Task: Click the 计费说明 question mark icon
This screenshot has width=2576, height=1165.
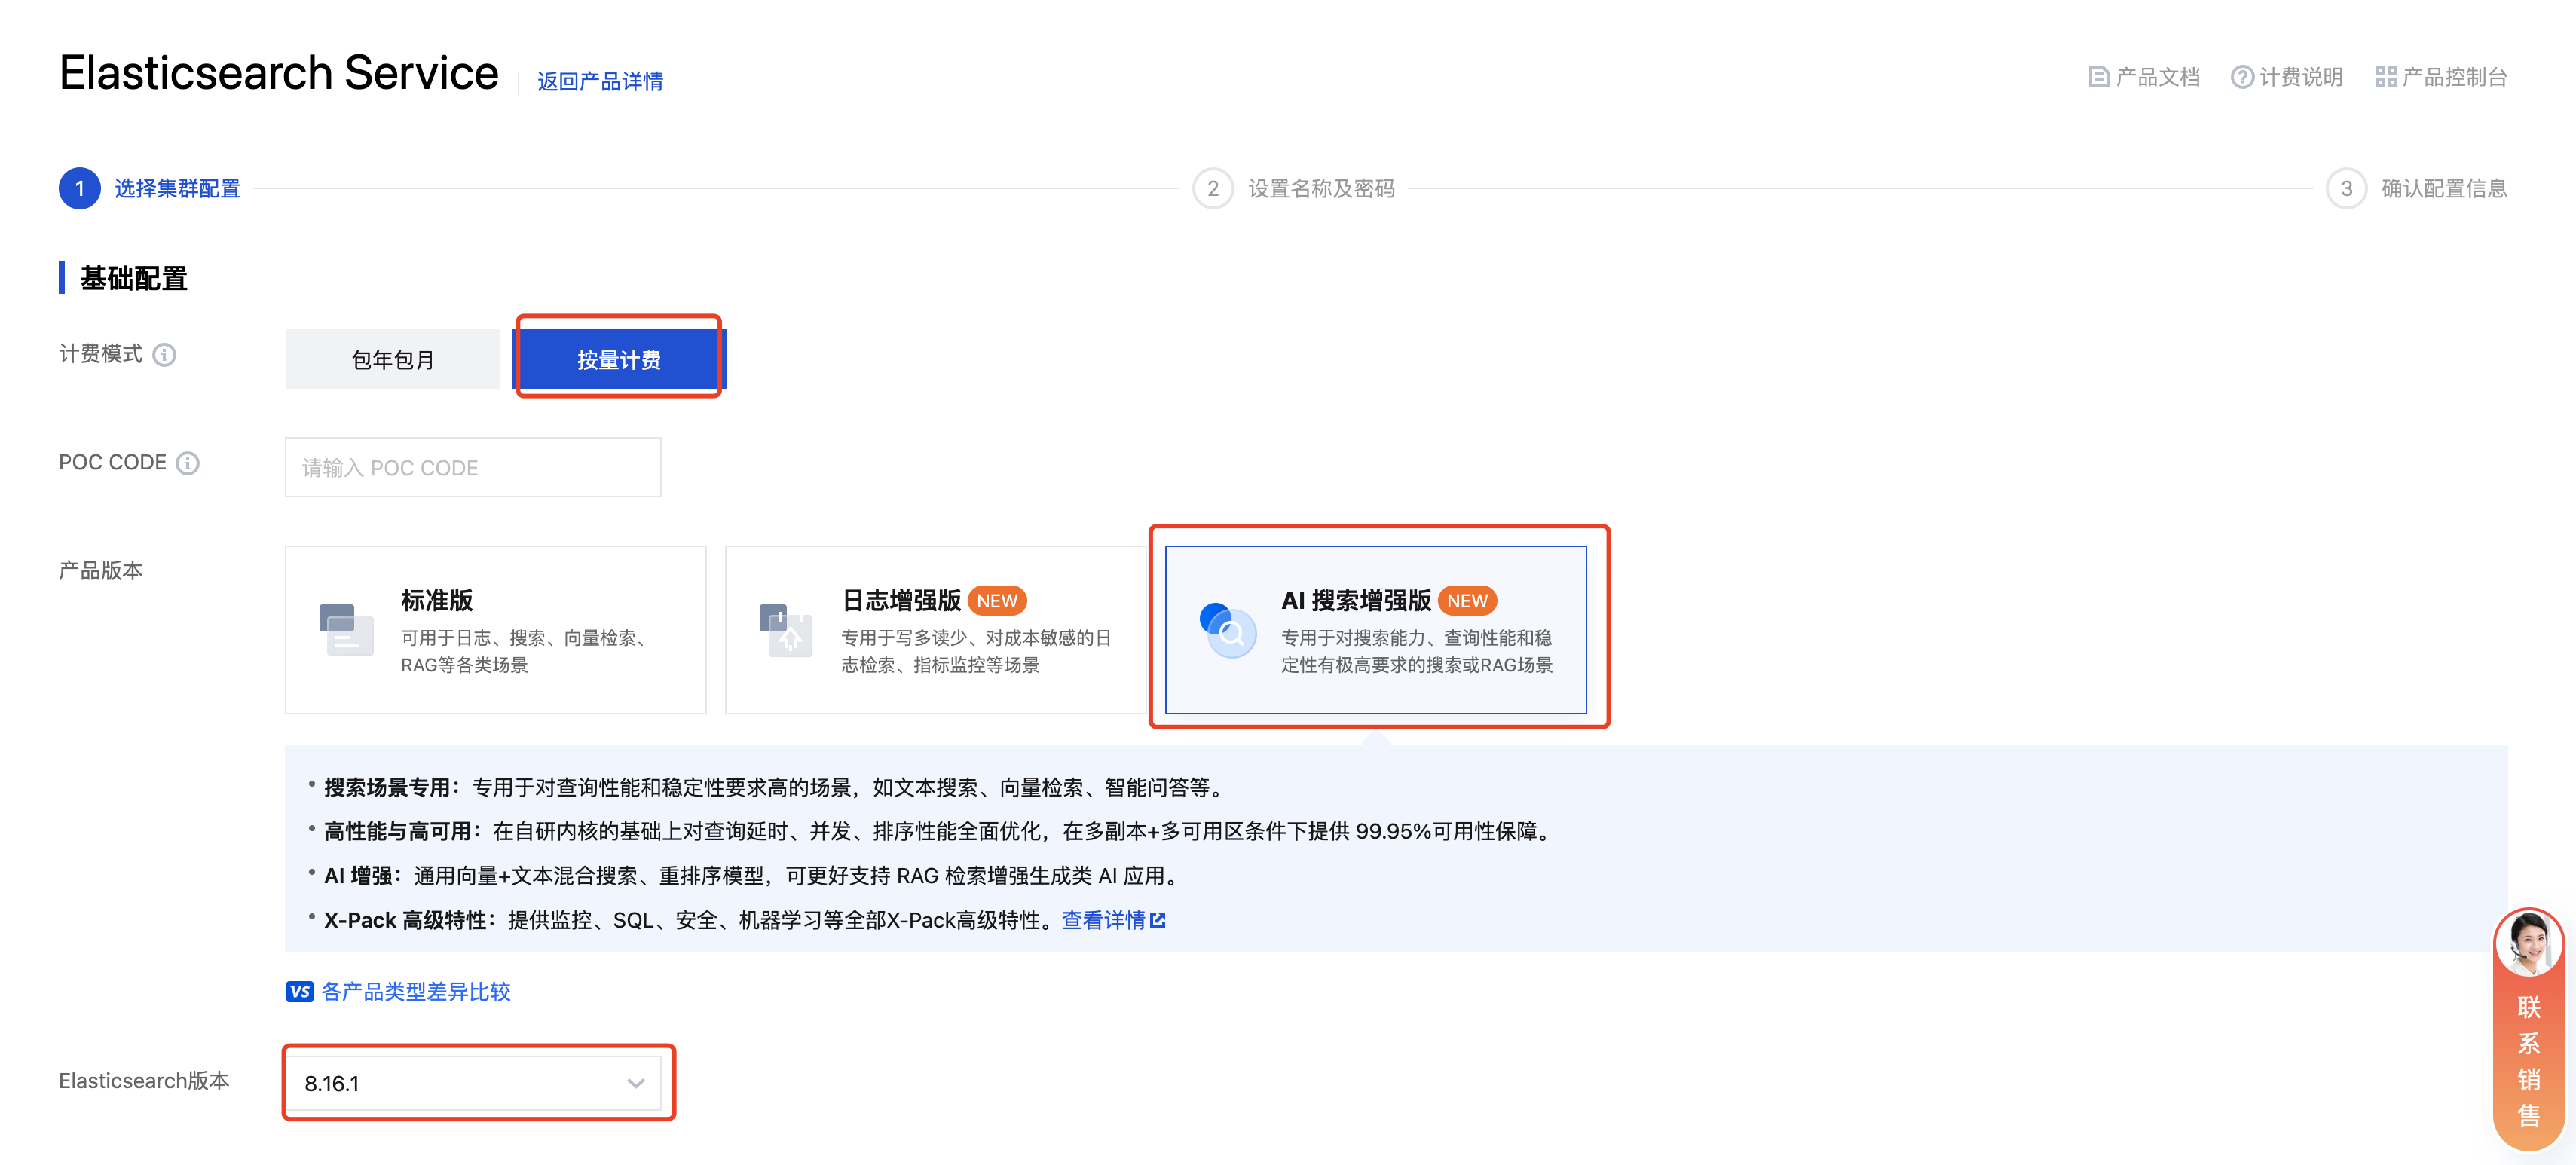Action: [x=2242, y=77]
